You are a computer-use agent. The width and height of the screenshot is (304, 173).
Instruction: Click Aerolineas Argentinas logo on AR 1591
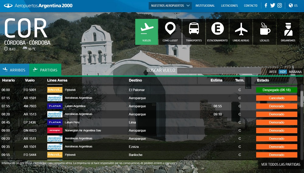coord(55,98)
